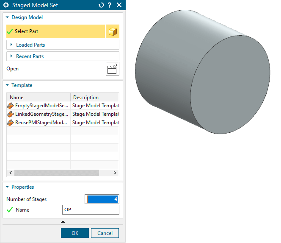
Task: Reset the Staged Model Set dialog
Action: pyautogui.click(x=101, y=5)
